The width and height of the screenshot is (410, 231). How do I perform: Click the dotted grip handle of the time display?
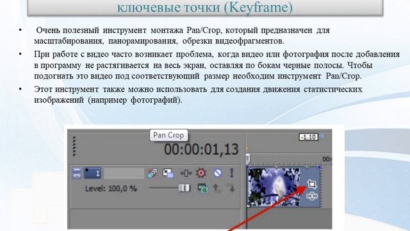[x=74, y=146]
